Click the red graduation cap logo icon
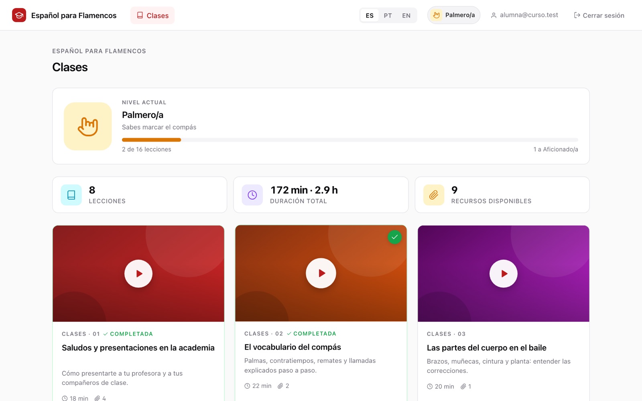The image size is (642, 401). tap(19, 15)
